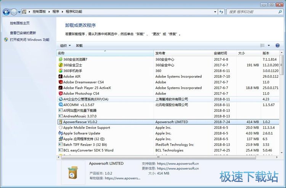
Task: Click the Control Panel icon in address bar
Action: [24, 12]
